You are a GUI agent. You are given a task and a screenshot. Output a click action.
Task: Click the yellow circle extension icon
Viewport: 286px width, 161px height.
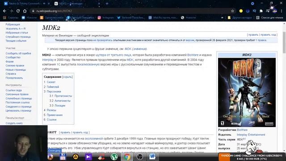(x=241, y=11)
